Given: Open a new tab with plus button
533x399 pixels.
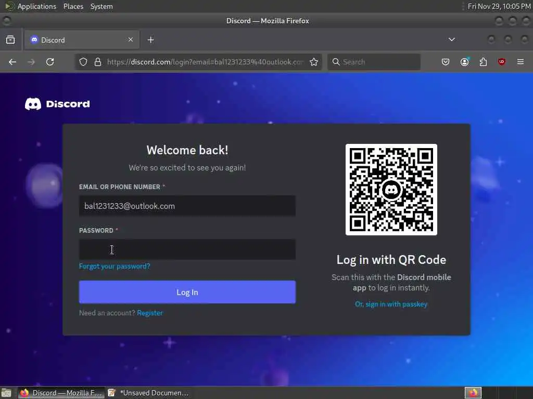Looking at the screenshot, I should click(x=150, y=39).
